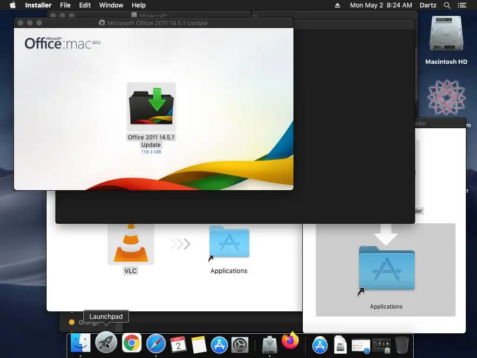477x358 pixels.
Task: Open Spotlight search magnifier
Action: 447,5
